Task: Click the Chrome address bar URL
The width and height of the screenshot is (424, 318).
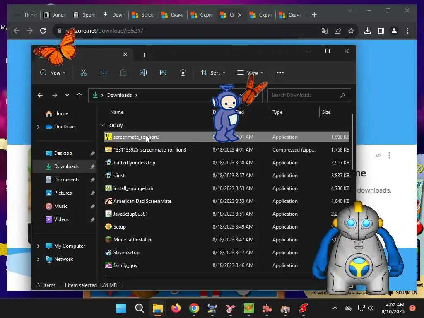Action: tap(105, 31)
